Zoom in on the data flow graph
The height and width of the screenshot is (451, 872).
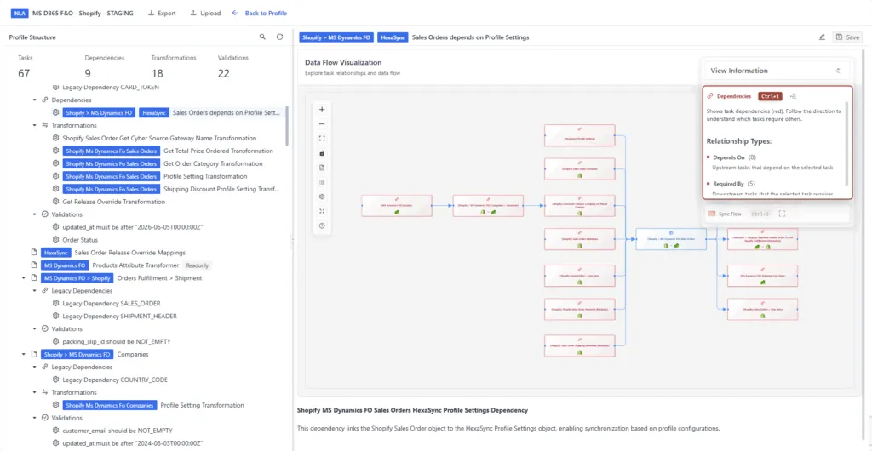(322, 110)
